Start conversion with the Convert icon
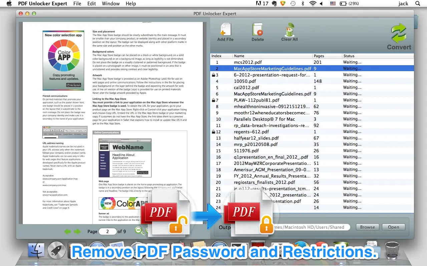This screenshot has width=427, height=266. click(399, 34)
